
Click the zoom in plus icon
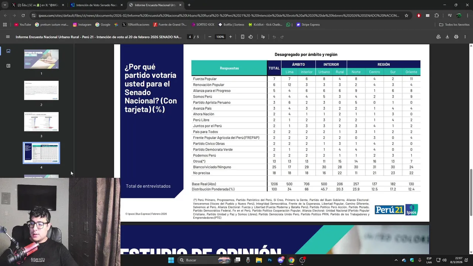pyautogui.click(x=231, y=37)
